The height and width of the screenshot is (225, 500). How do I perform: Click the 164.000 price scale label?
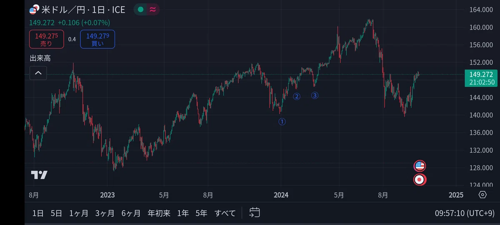click(x=481, y=10)
